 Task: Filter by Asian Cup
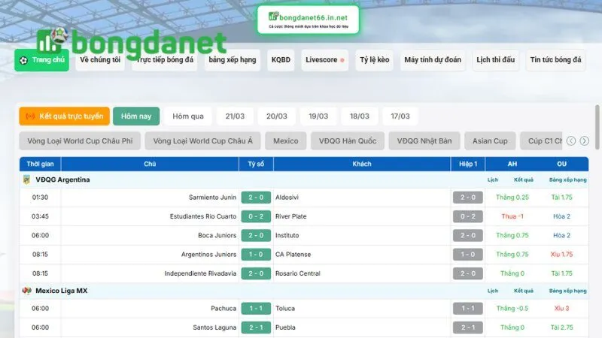[490, 141]
